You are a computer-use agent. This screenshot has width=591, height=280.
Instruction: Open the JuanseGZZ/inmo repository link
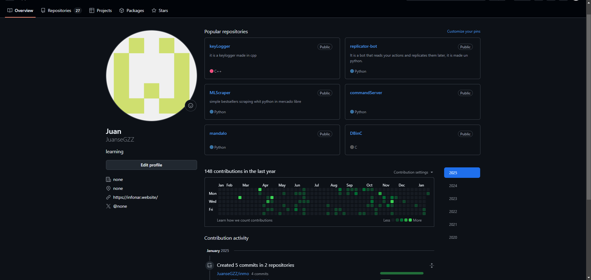[x=233, y=274]
